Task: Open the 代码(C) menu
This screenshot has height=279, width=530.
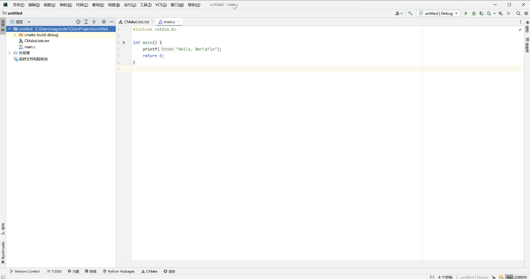Action: [x=82, y=5]
